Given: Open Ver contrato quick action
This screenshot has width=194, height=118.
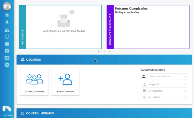Looking at the screenshot, I should click(164, 91).
